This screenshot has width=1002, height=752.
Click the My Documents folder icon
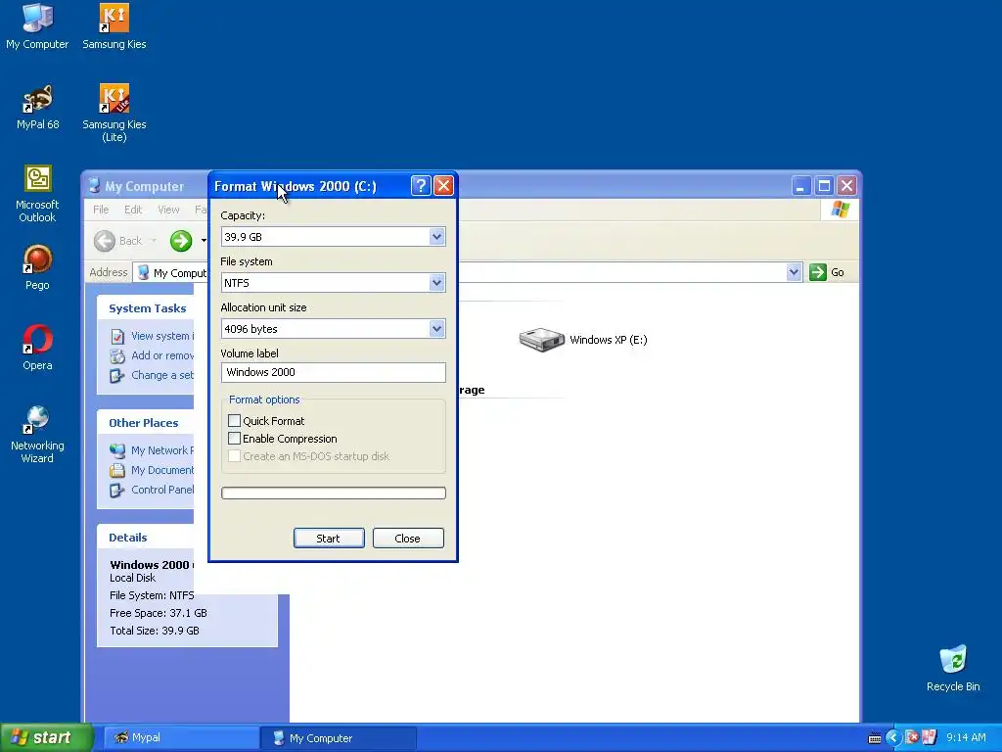pos(117,471)
